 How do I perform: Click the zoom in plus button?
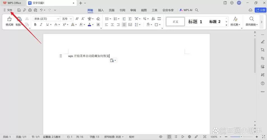click(257, 137)
